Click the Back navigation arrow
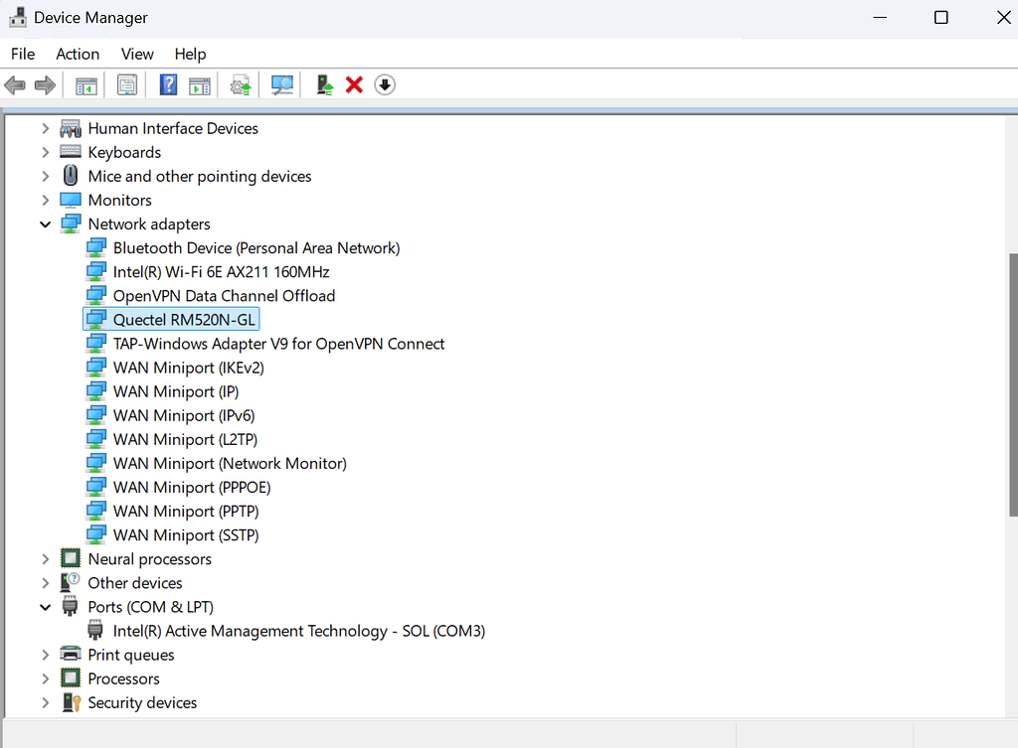 pyautogui.click(x=14, y=84)
